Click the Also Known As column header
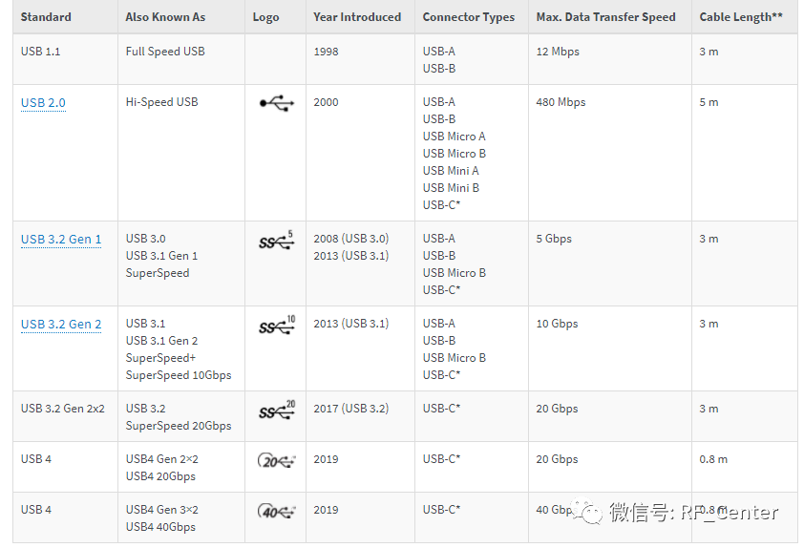This screenshot has width=804, height=548. click(164, 17)
